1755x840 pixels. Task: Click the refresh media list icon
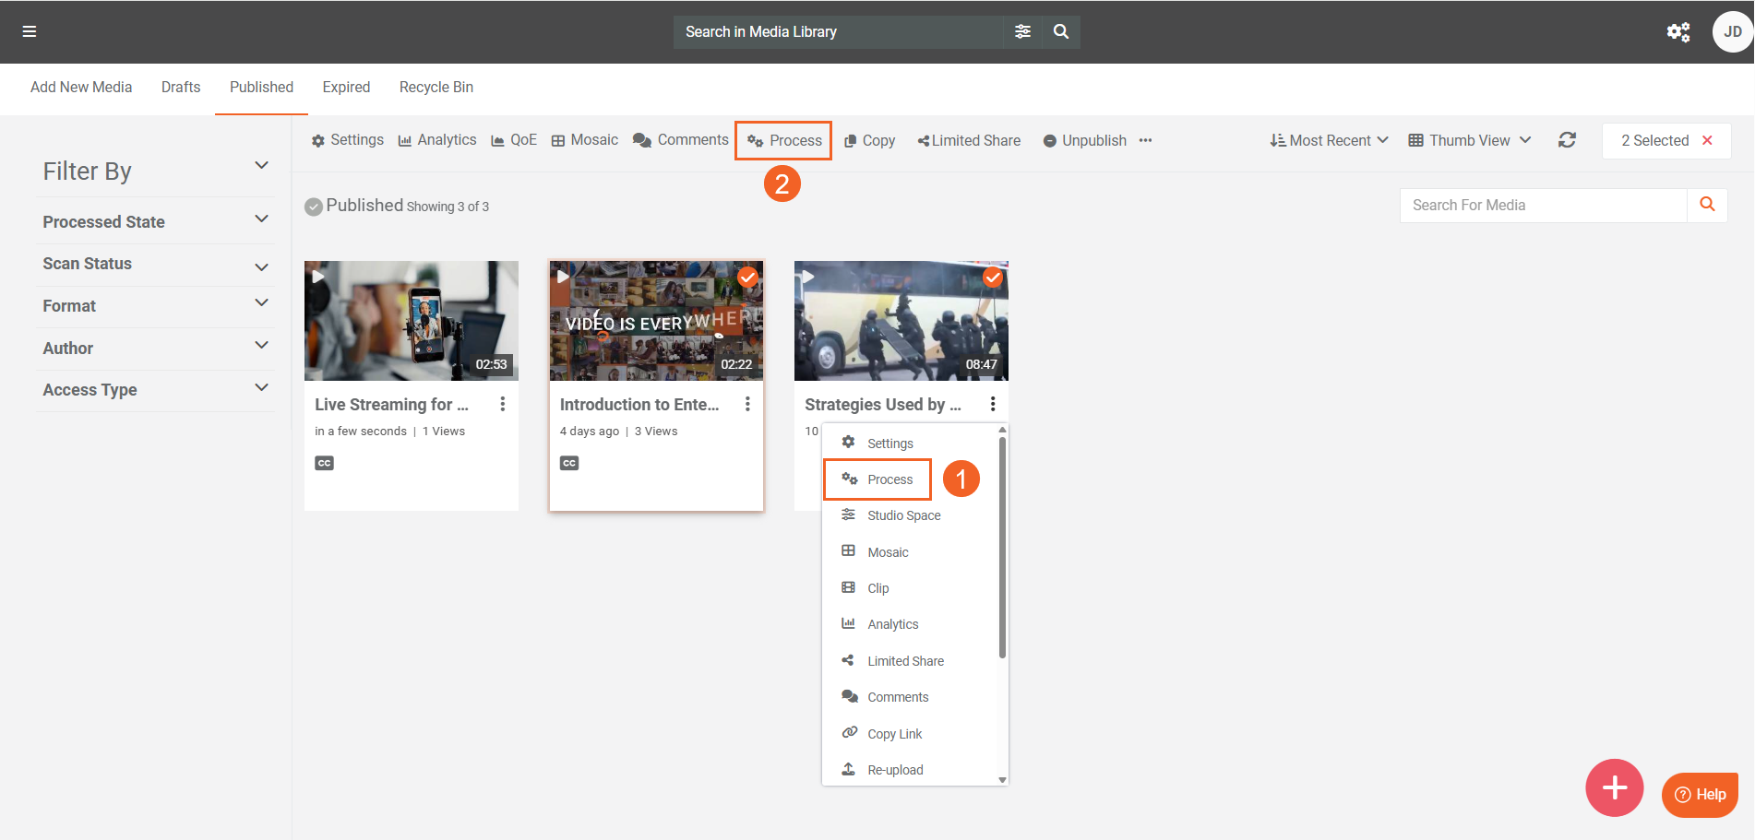(1567, 140)
